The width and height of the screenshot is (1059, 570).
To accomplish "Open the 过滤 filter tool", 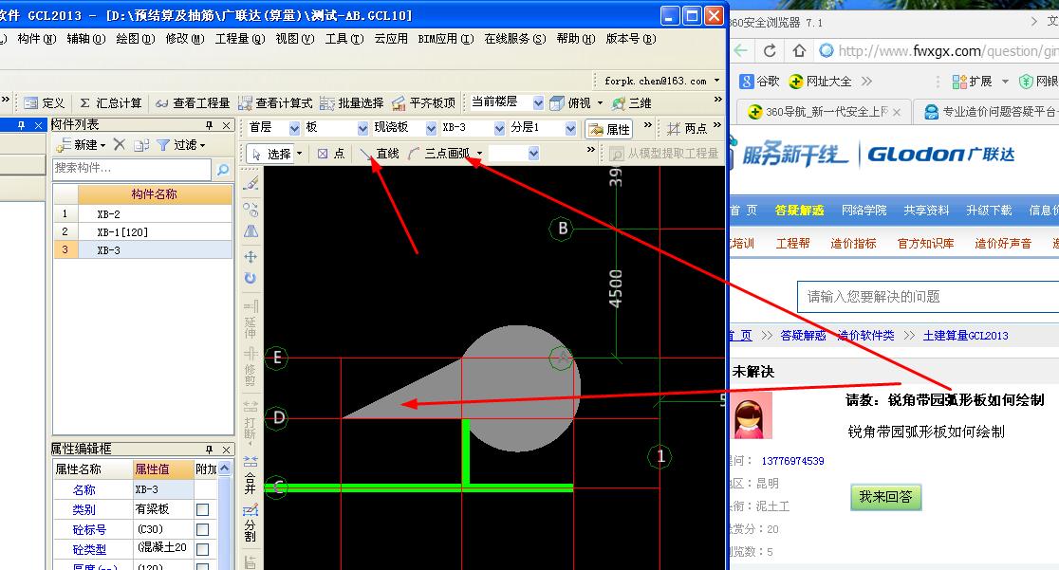I will tap(180, 144).
